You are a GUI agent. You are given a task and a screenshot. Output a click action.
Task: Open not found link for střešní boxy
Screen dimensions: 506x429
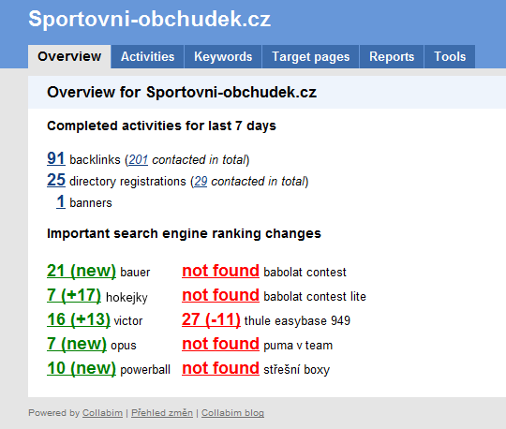pos(220,368)
